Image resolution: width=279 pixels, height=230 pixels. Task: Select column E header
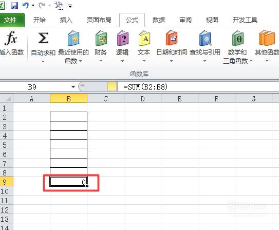179,98
